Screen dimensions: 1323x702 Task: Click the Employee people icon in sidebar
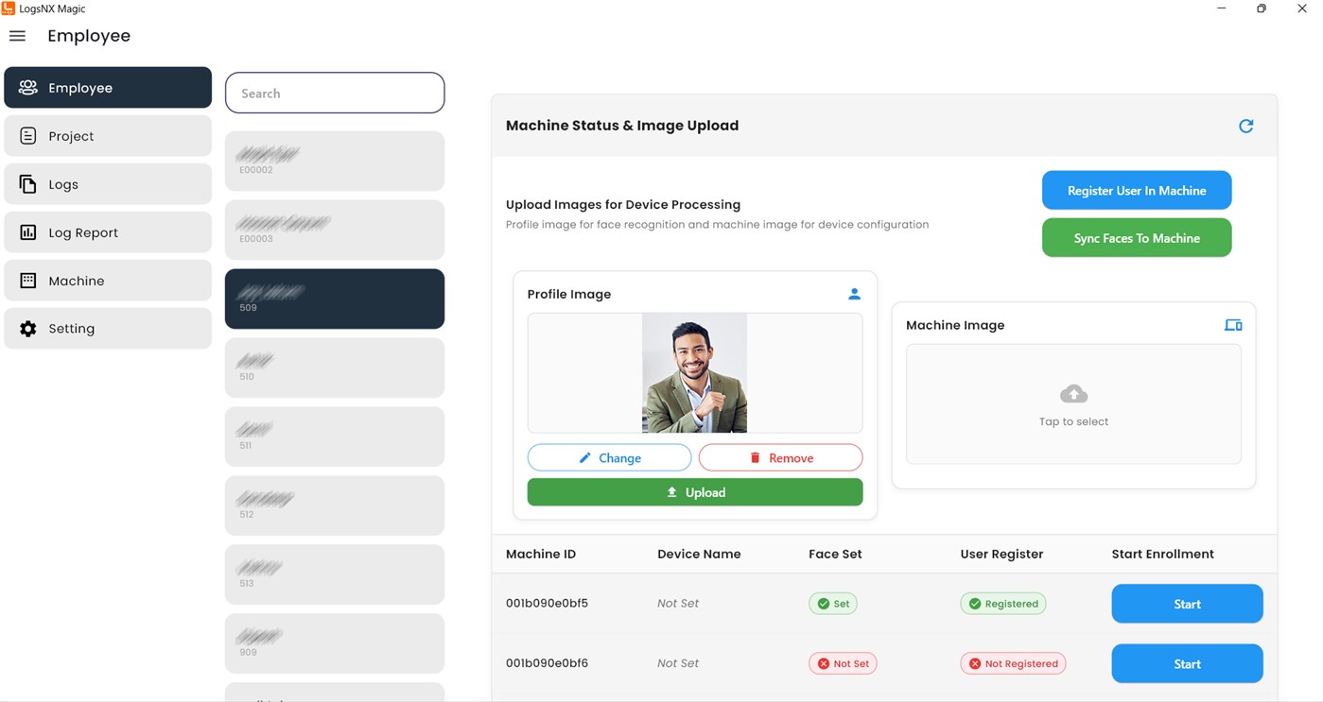pos(28,88)
